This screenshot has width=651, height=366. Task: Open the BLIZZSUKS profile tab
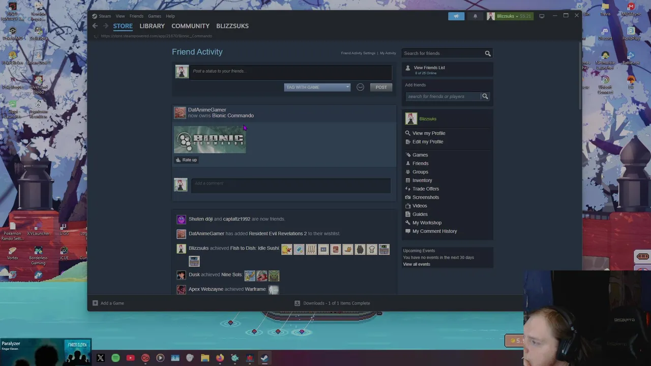pos(232,26)
